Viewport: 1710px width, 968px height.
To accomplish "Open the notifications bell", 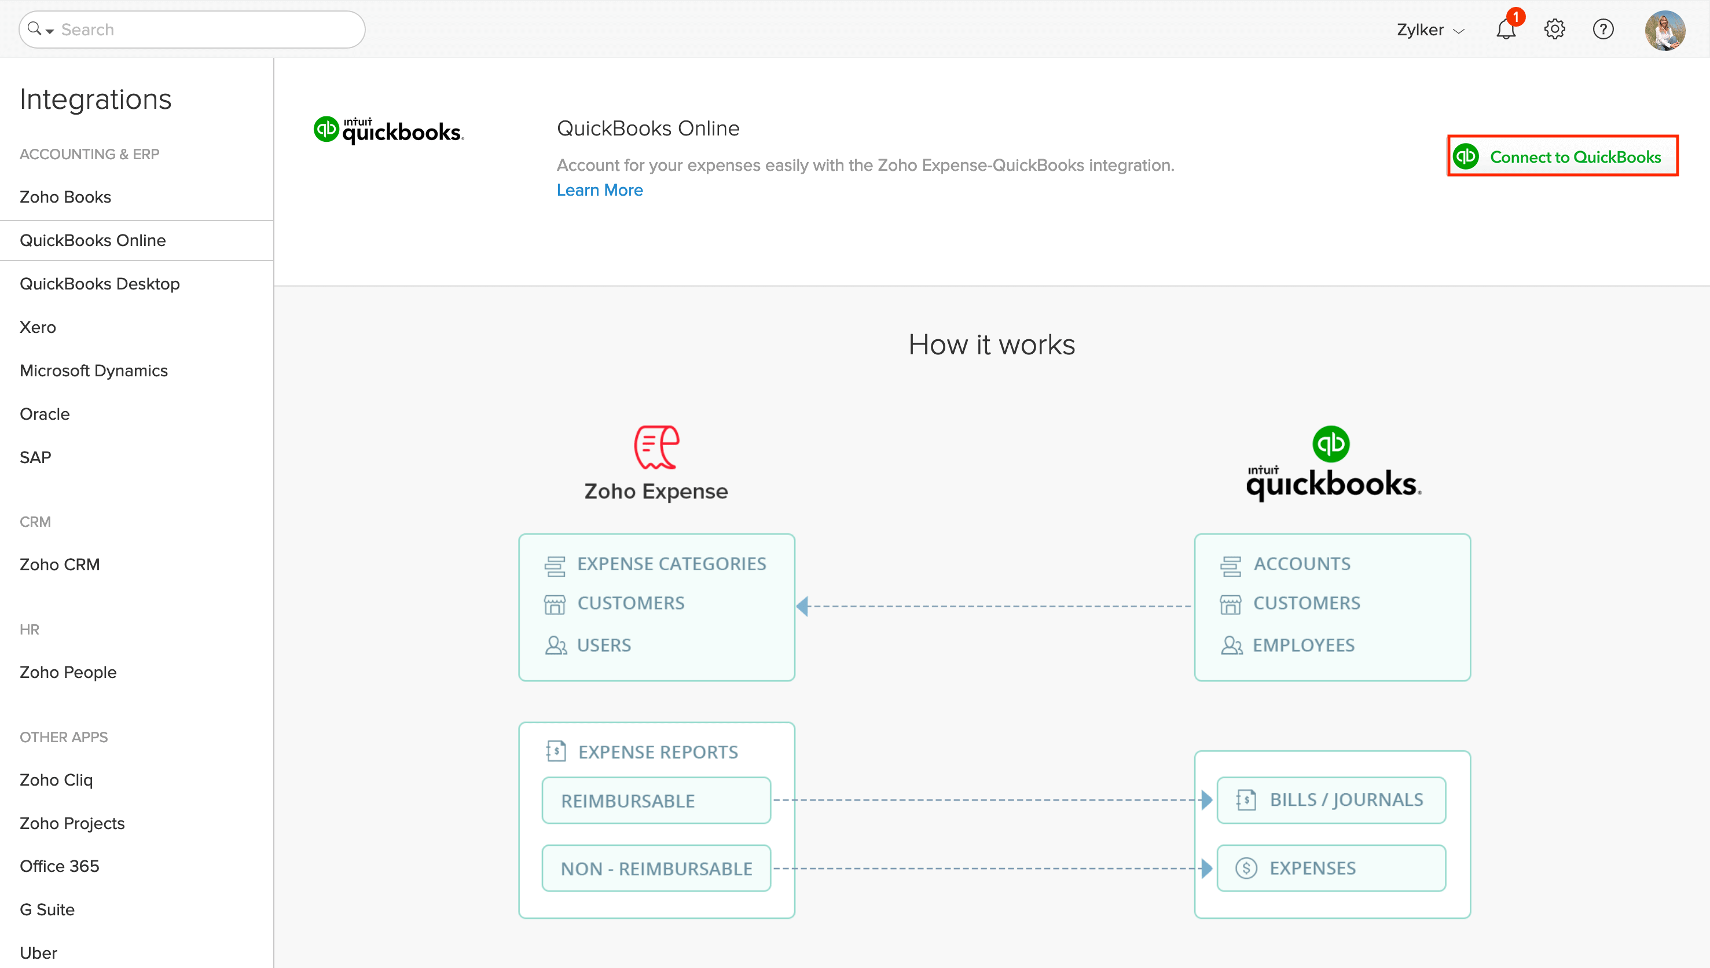I will click(1505, 30).
